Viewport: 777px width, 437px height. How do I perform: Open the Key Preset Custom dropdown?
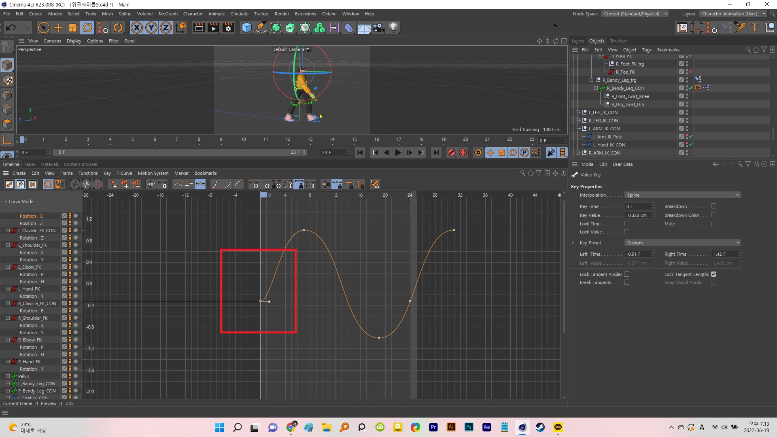pos(682,243)
